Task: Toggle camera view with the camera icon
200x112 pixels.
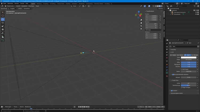Action: click(141, 26)
